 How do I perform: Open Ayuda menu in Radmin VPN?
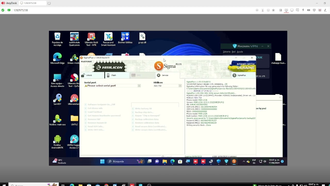[x=240, y=52]
